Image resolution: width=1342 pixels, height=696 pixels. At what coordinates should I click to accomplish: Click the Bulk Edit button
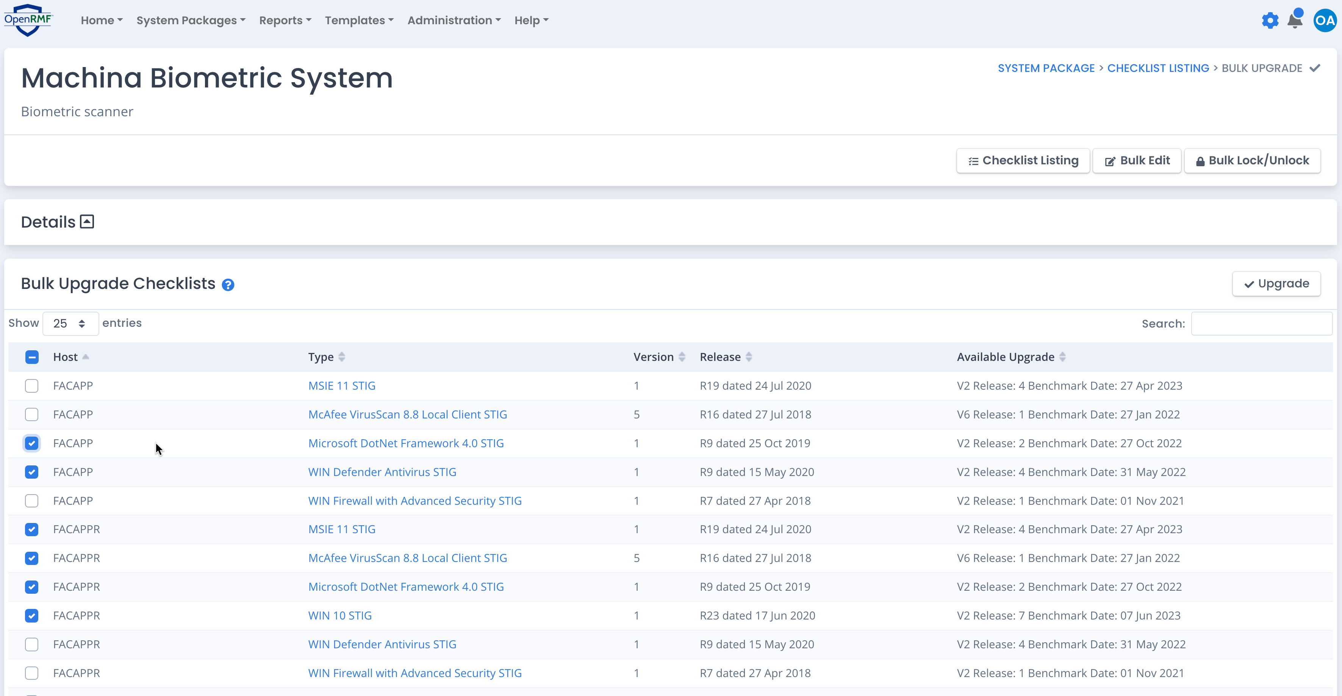(x=1137, y=160)
